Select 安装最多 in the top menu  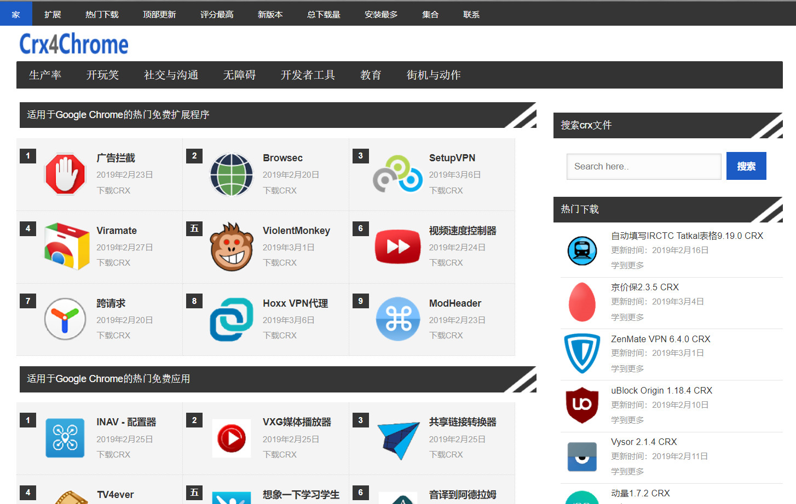381,14
